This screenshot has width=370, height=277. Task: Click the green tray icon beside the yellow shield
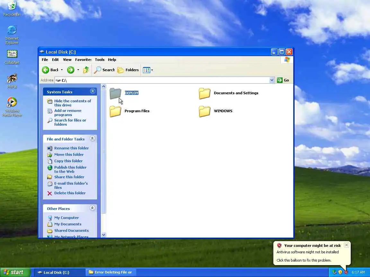tap(334, 272)
